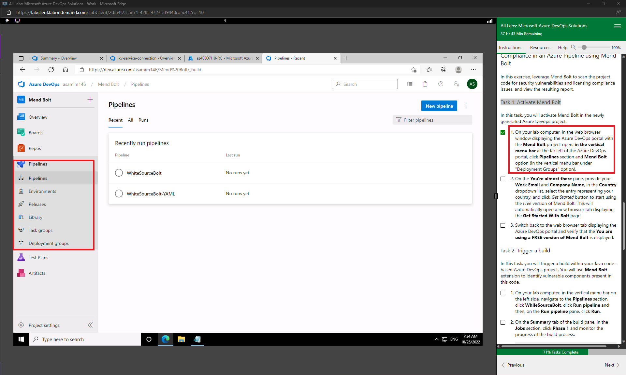This screenshot has width=626, height=375.
Task: Open the WhiteSourceBolt-YAML pipeline
Action: click(151, 194)
